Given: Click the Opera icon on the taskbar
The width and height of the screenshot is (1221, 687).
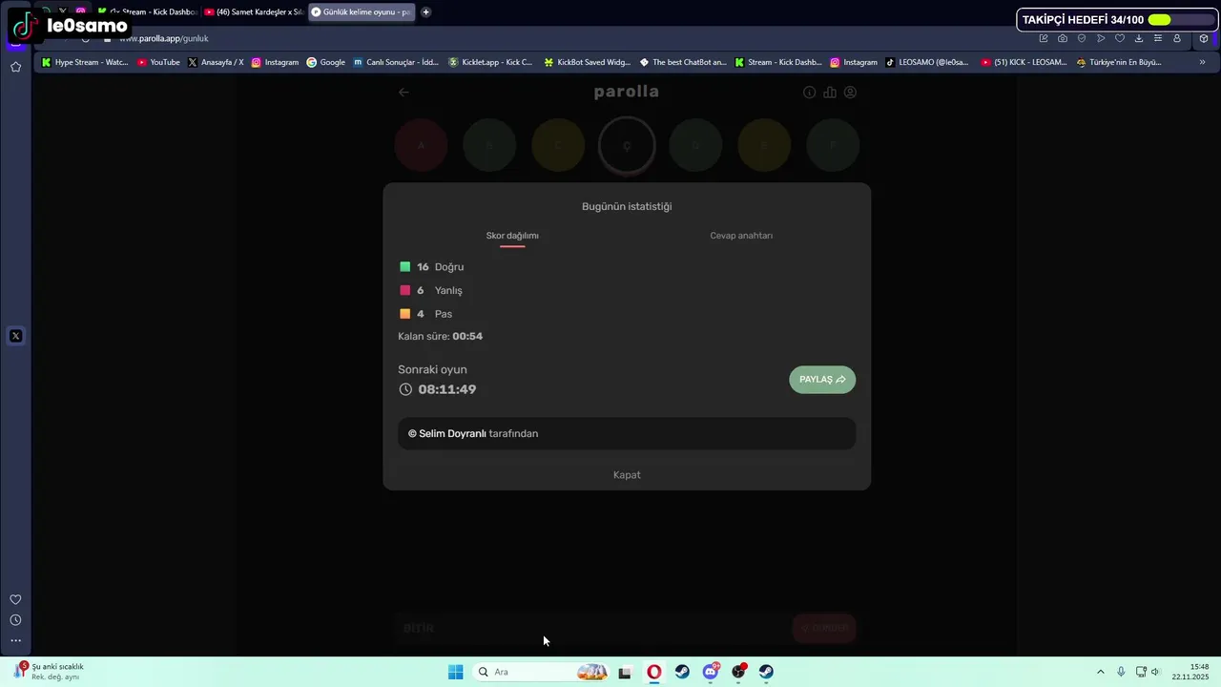Looking at the screenshot, I should pyautogui.click(x=653, y=672).
